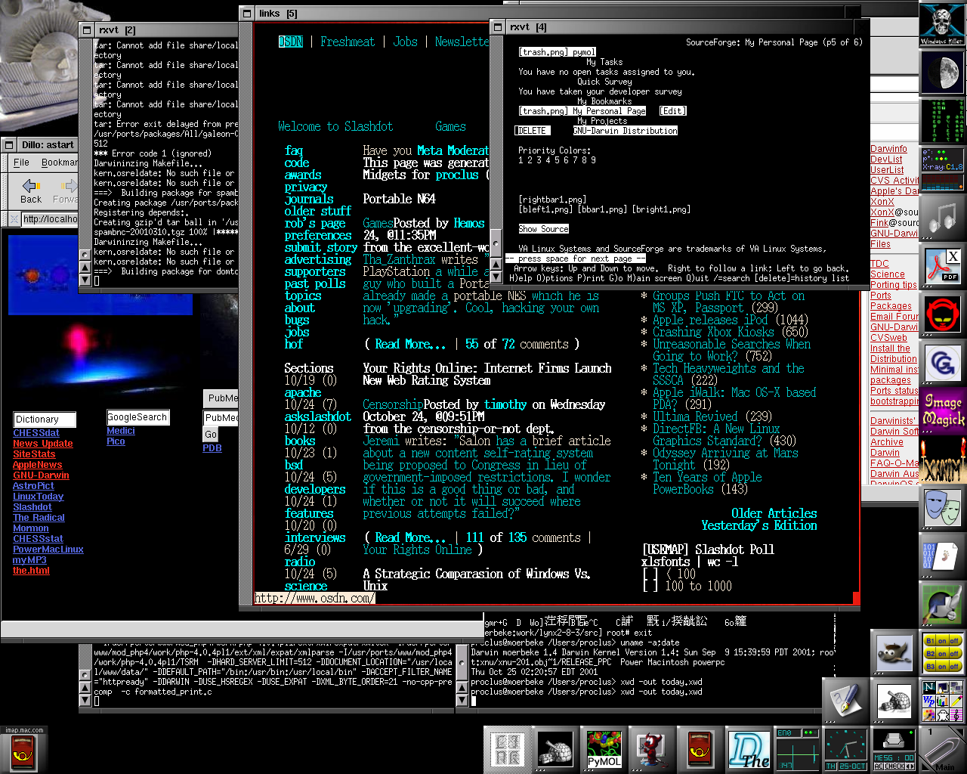Image resolution: width=967 pixels, height=774 pixels.
Task: Launch the GIMP Wilber dock icon
Action: click(894, 653)
